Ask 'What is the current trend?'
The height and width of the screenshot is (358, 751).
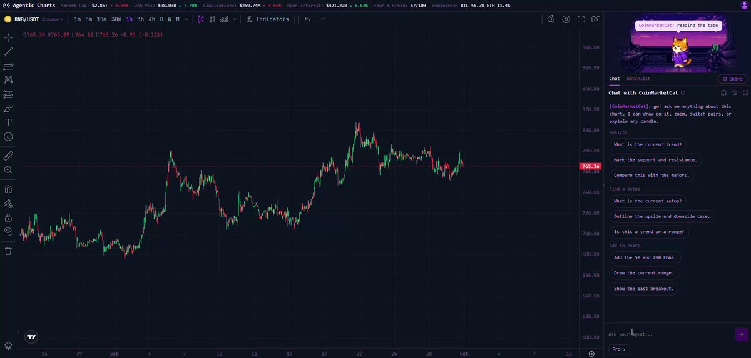click(648, 144)
